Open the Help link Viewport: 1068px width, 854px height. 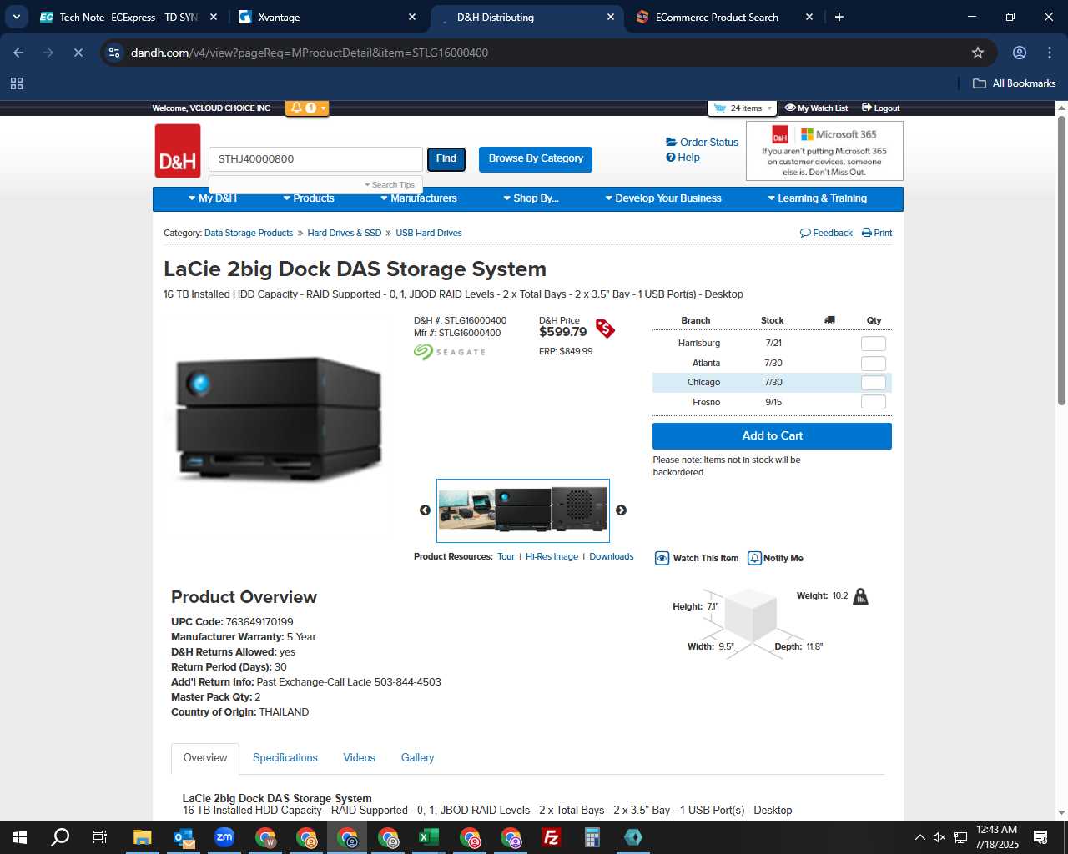pos(683,158)
